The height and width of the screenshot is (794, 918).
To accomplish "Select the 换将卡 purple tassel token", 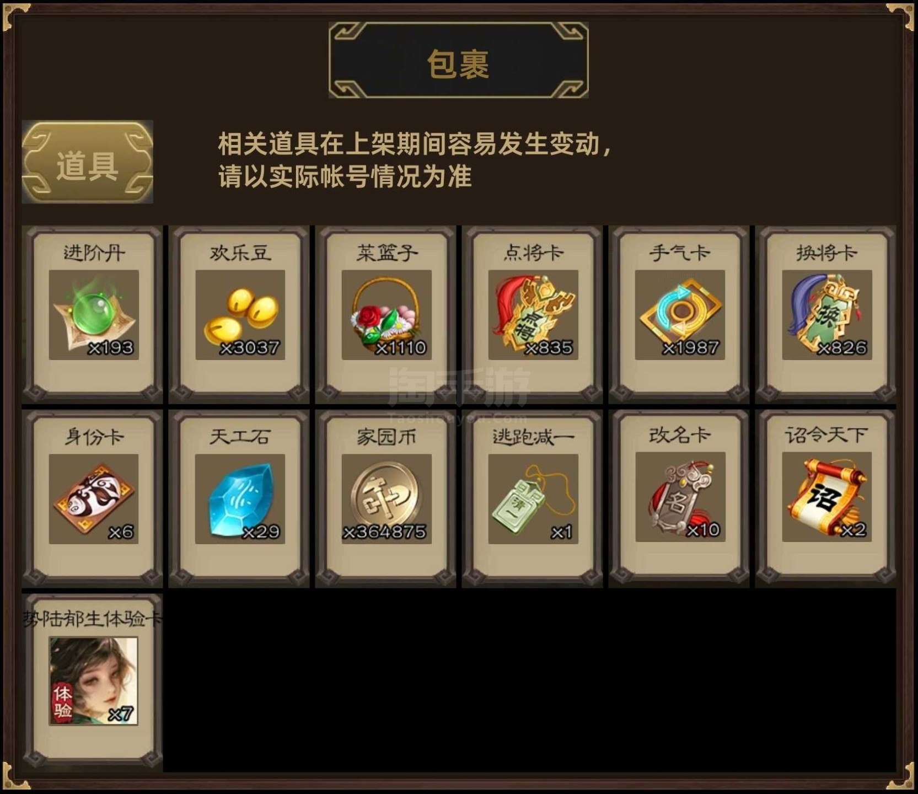I will [827, 315].
